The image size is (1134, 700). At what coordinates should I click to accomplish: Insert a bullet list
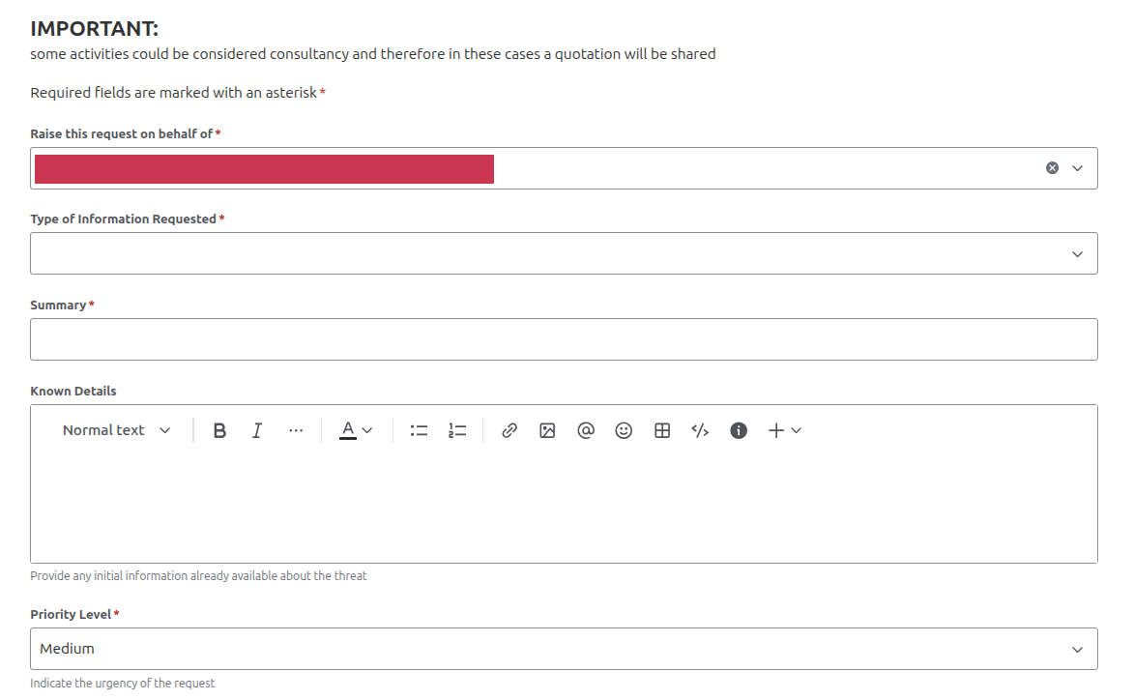[419, 431]
